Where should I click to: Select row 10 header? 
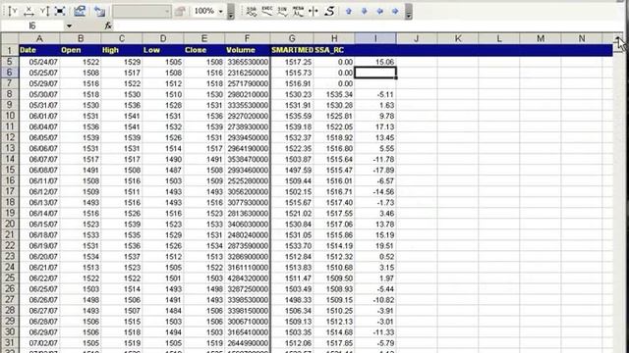coord(10,116)
